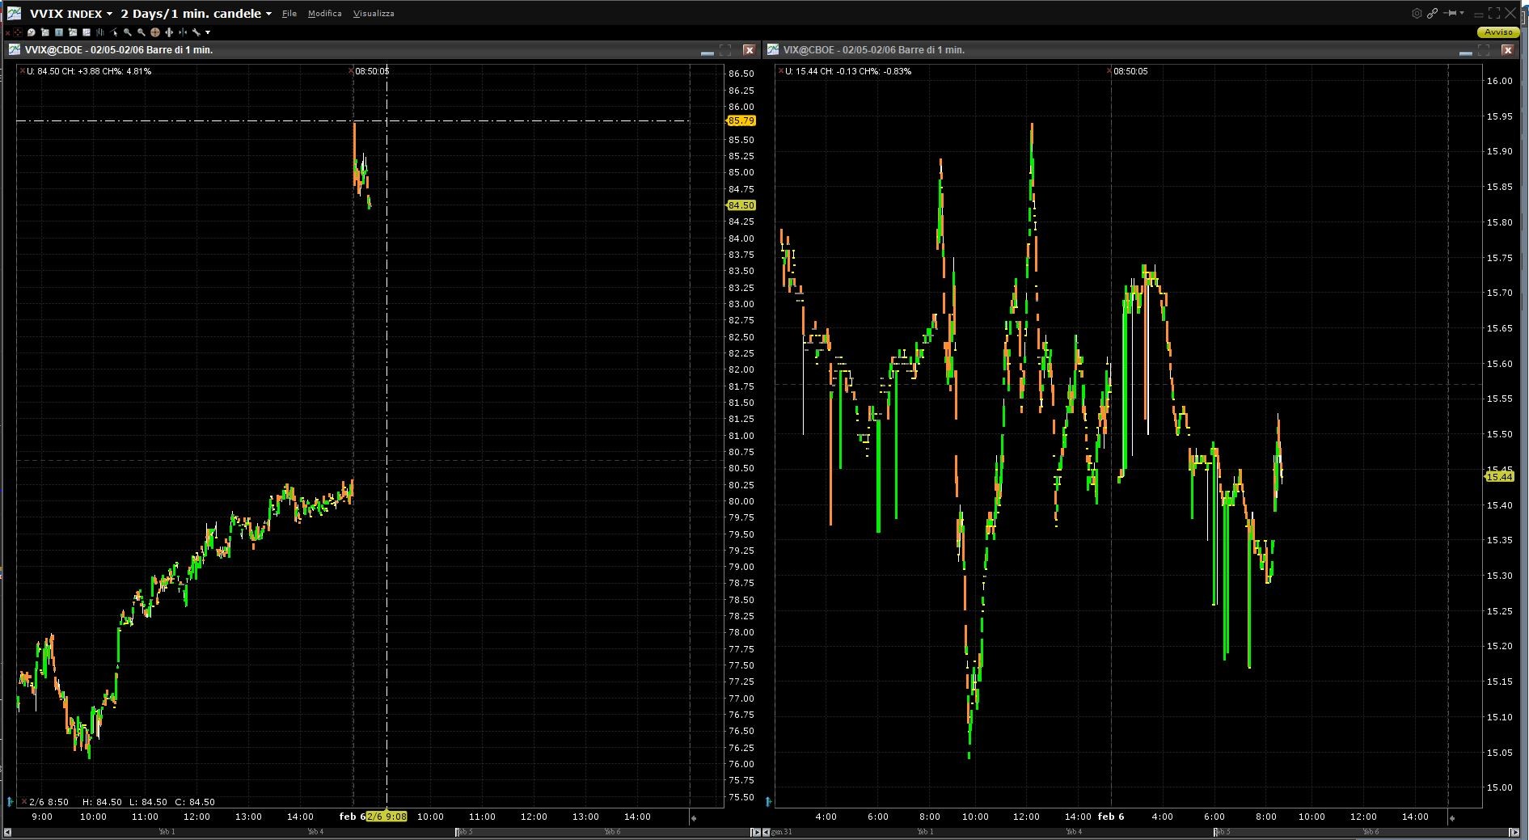The width and height of the screenshot is (1529, 840).
Task: Remove the VVIX bottom OHLC readout via x
Action: 23,802
